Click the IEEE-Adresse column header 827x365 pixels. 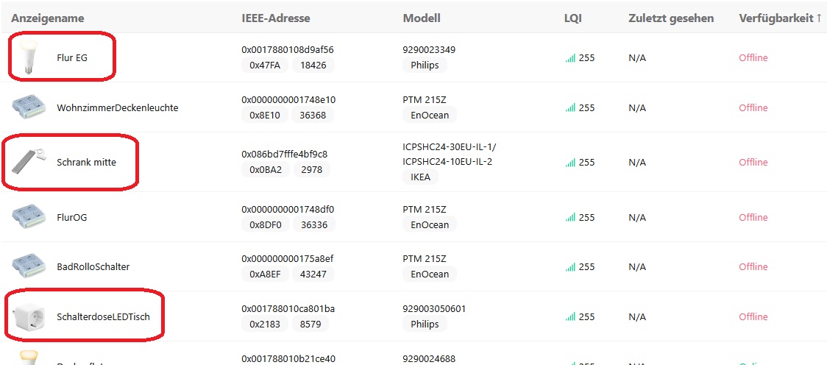click(x=275, y=18)
